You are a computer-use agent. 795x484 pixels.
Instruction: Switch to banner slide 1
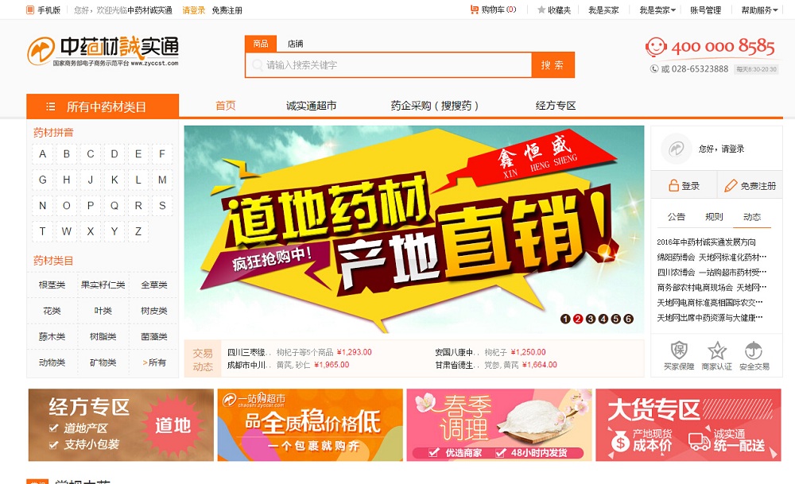(x=565, y=319)
